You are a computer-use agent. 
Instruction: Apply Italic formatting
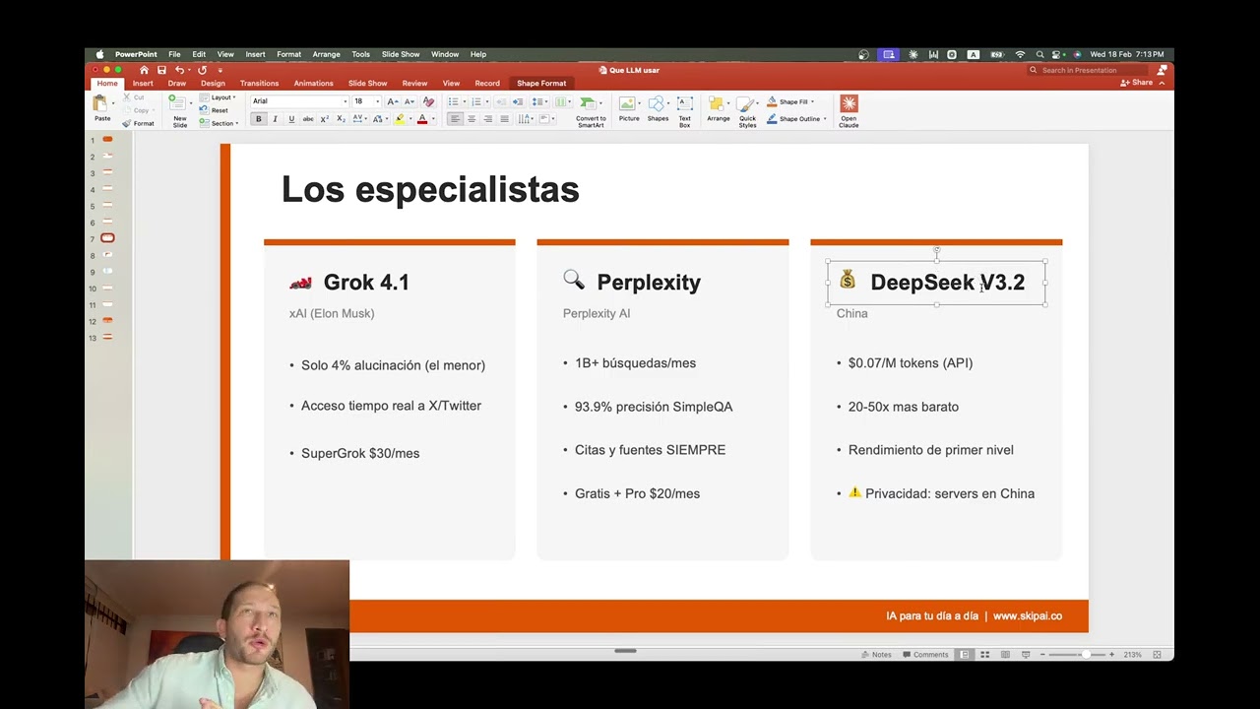[x=275, y=119]
